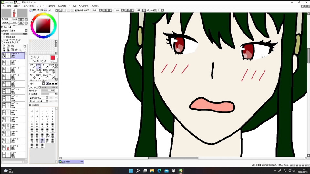
Task: Pick brush size 500 preset
Action: [42, 146]
